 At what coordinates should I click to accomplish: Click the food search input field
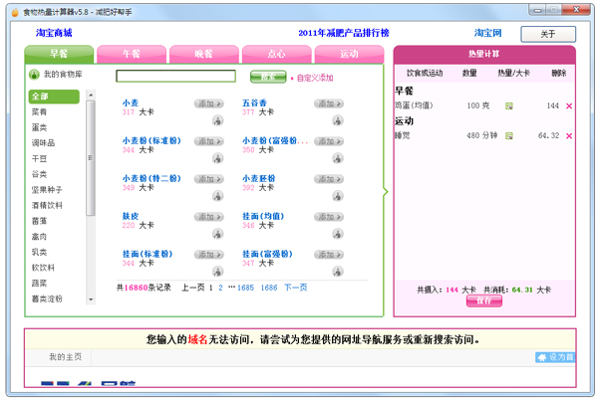point(175,76)
